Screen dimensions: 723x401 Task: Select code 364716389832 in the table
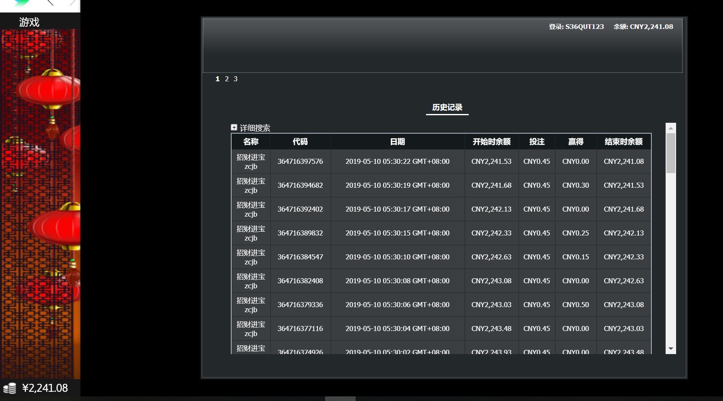(x=300, y=233)
